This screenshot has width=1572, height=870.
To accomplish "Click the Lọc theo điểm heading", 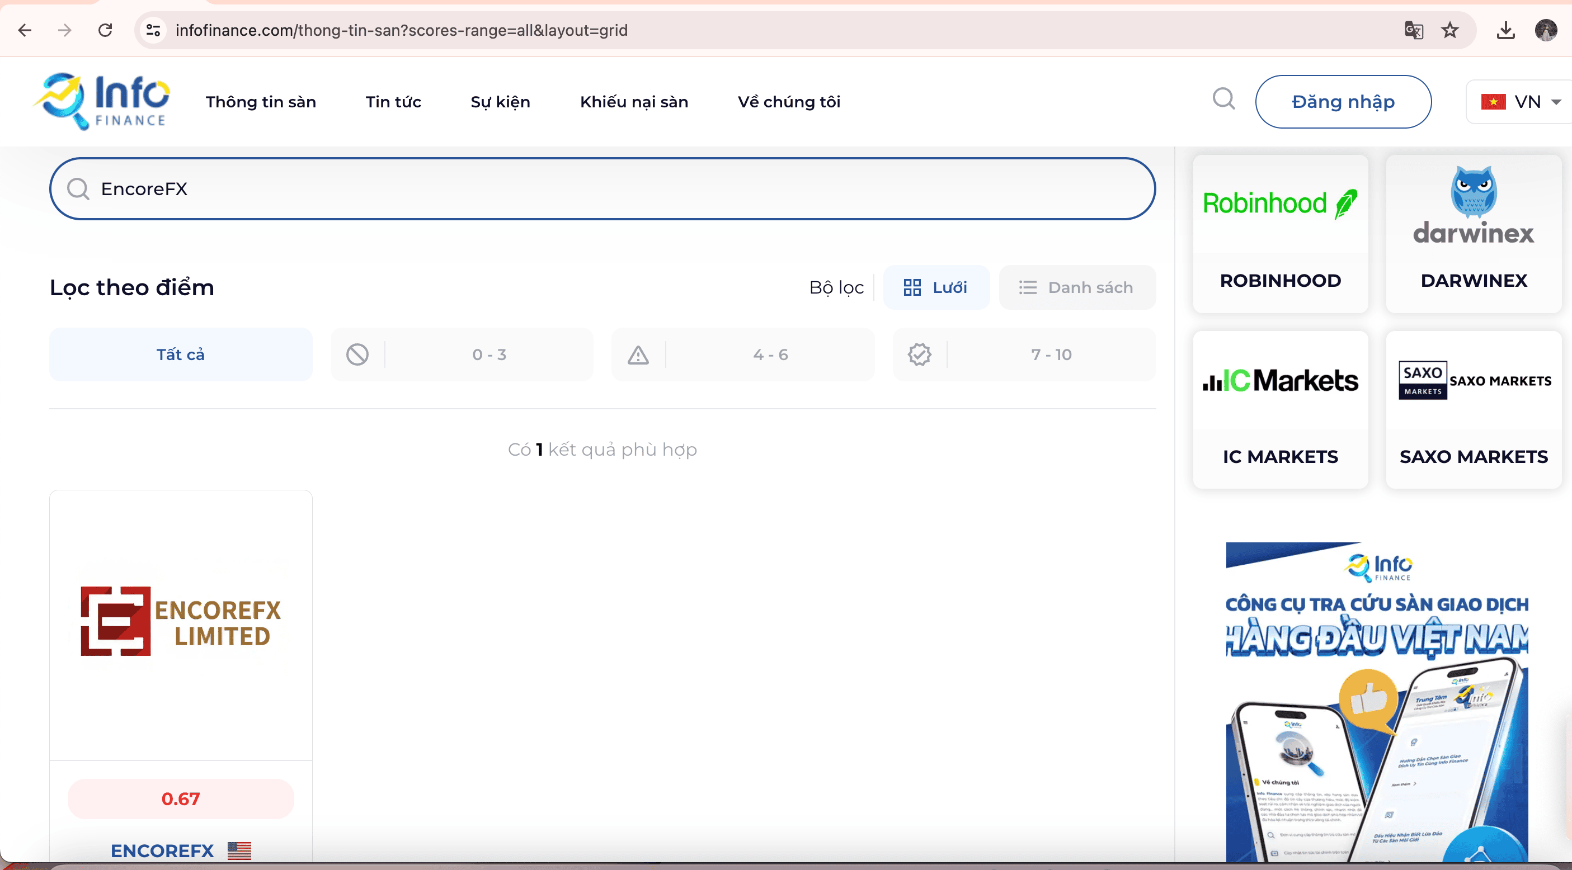I will coord(132,287).
